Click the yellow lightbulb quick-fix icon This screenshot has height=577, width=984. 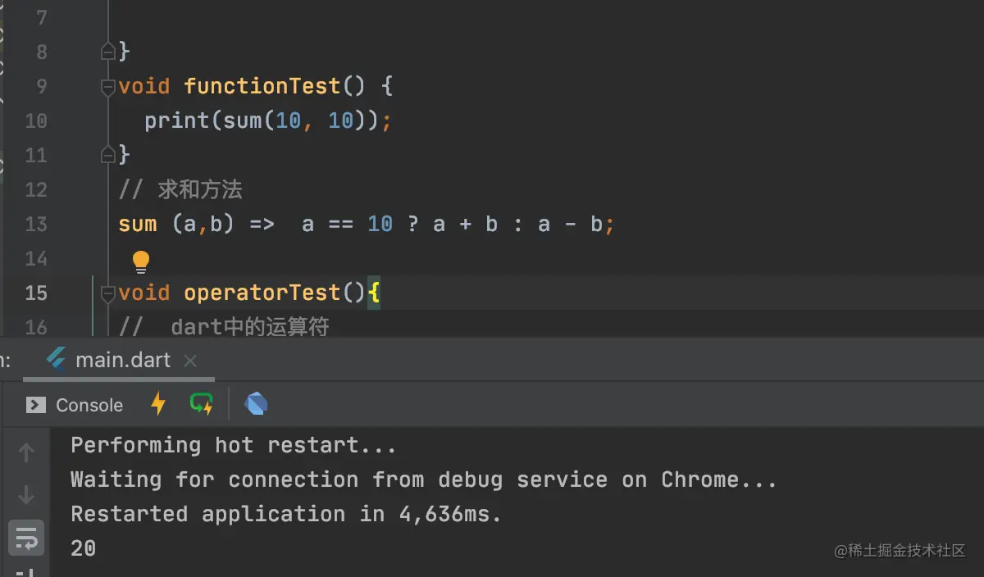point(141,261)
